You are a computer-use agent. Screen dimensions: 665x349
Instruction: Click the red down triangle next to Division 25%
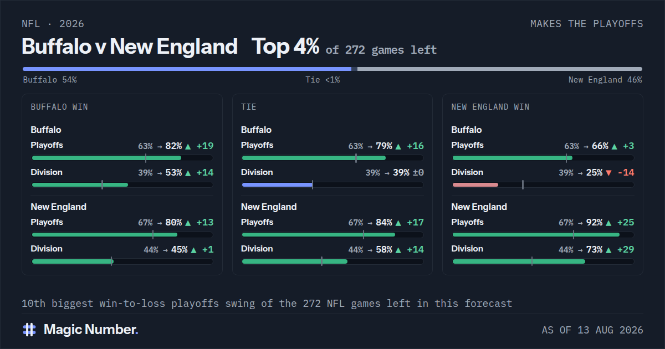click(x=608, y=173)
